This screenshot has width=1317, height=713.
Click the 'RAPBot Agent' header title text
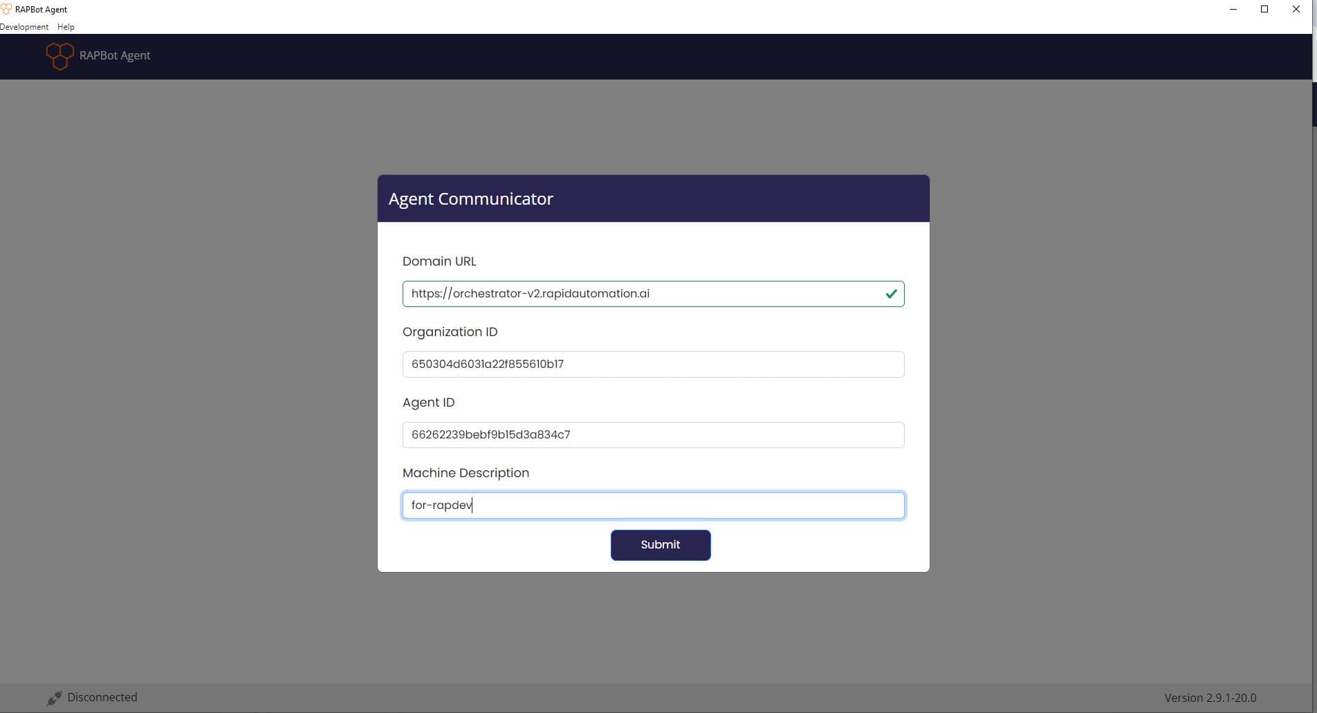coord(115,55)
